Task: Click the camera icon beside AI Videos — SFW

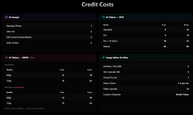Action: pos(103,17)
